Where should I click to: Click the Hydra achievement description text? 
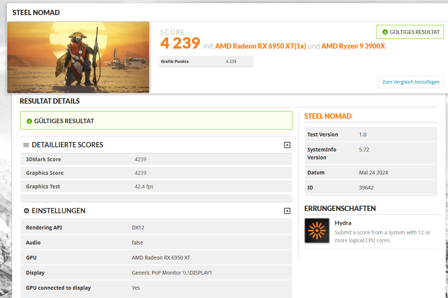pyautogui.click(x=382, y=237)
